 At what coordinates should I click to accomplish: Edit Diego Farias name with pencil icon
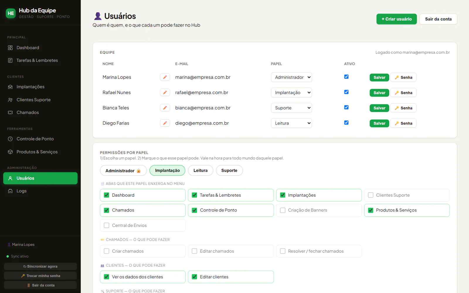click(x=165, y=123)
